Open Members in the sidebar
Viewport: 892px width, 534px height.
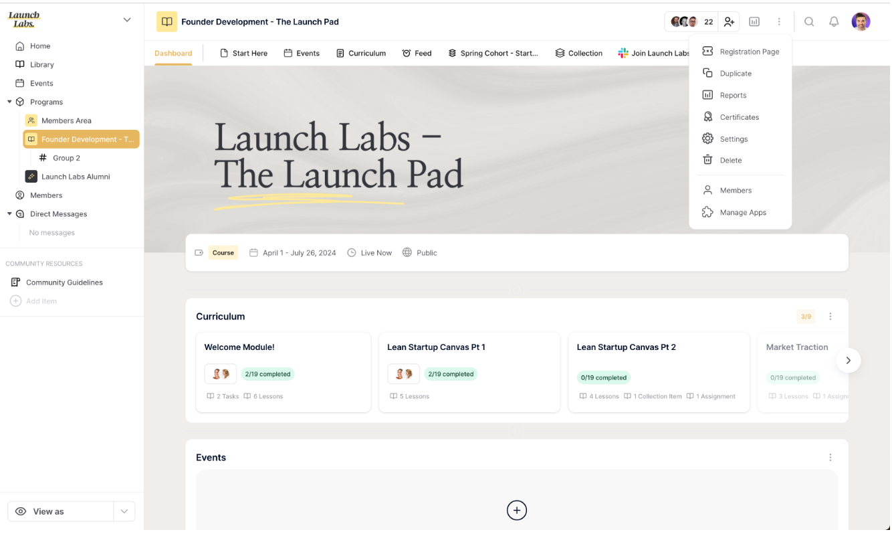tap(46, 195)
